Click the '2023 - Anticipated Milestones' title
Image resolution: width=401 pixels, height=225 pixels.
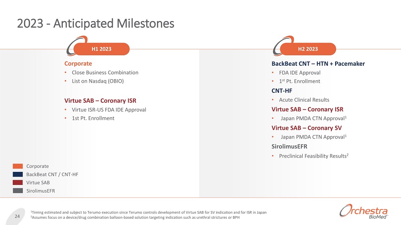(x=95, y=24)
